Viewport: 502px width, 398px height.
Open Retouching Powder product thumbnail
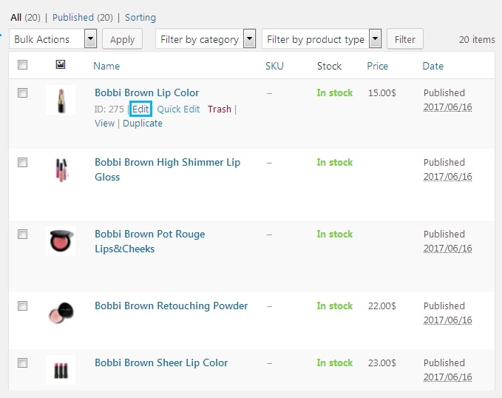coord(61,313)
